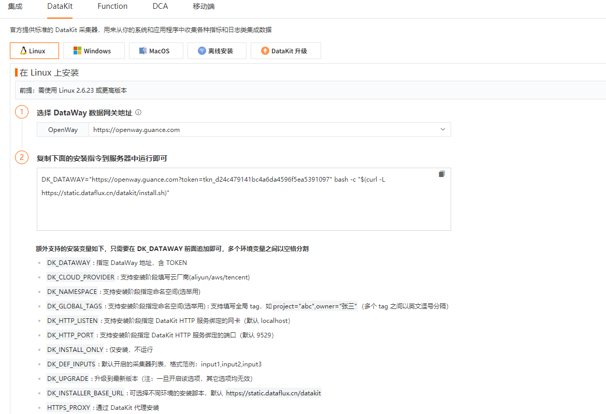Select the MacOS install option

[156, 51]
